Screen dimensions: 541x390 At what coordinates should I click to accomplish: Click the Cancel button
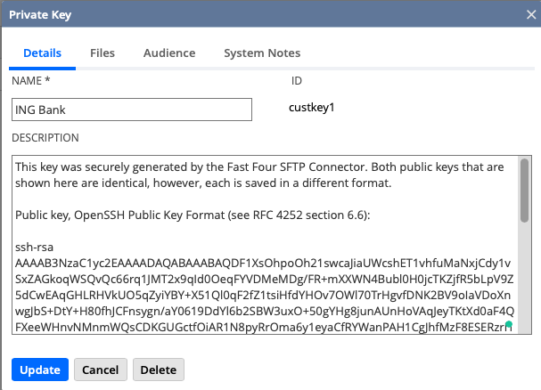click(101, 370)
